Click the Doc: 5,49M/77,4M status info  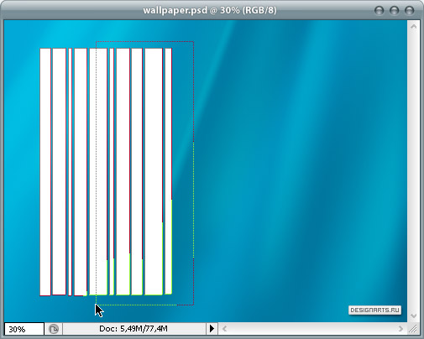(x=133, y=328)
